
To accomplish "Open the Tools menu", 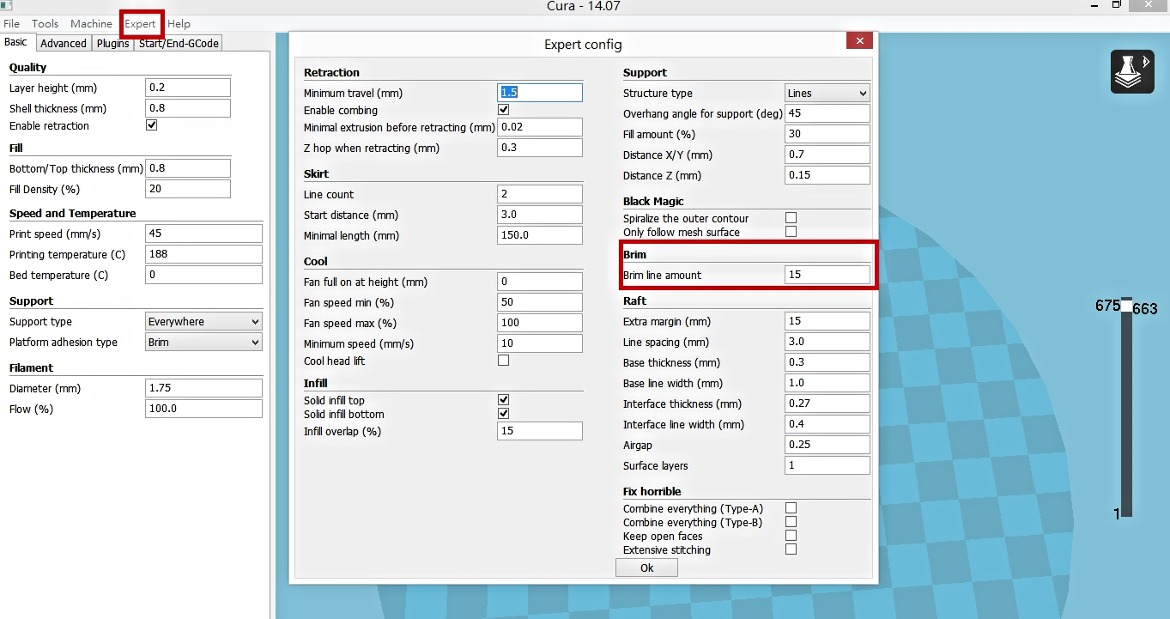I will [45, 24].
